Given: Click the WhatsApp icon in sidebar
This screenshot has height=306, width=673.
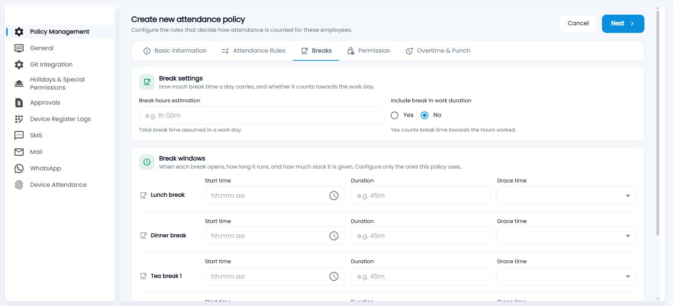Looking at the screenshot, I should (x=19, y=169).
